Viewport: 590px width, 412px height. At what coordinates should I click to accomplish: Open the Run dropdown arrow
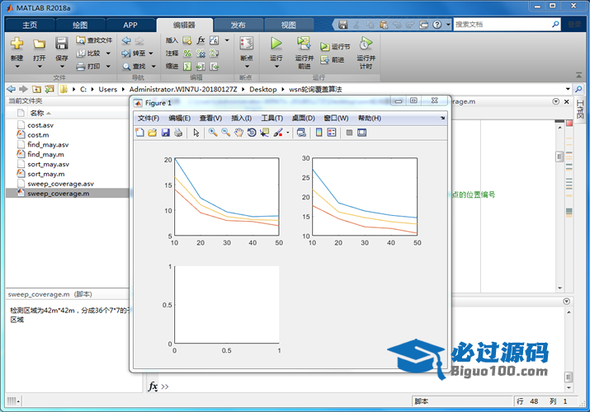click(x=276, y=67)
